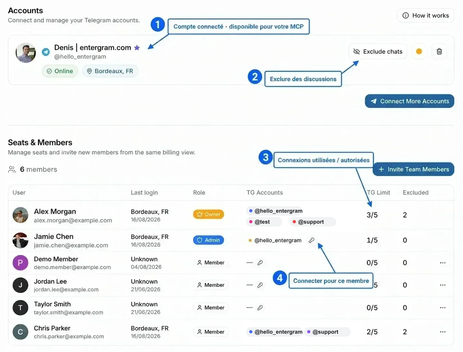The image size is (463, 352).
Task: Click the User column header
Action: coord(19,192)
